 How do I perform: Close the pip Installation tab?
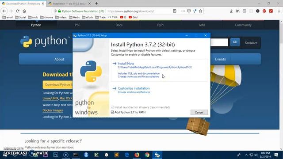point(89,4)
